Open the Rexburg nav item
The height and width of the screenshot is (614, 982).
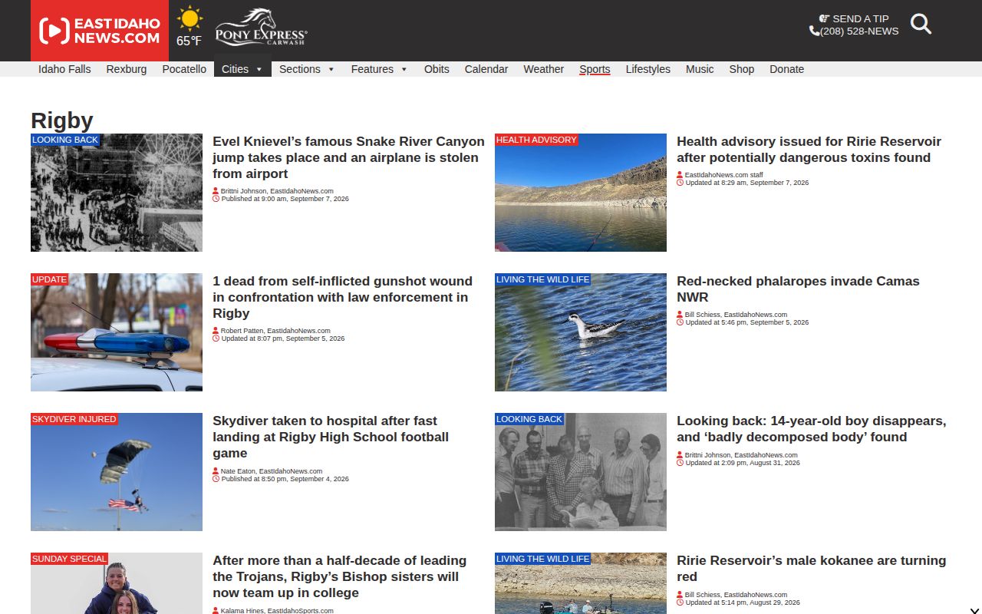[x=127, y=69]
